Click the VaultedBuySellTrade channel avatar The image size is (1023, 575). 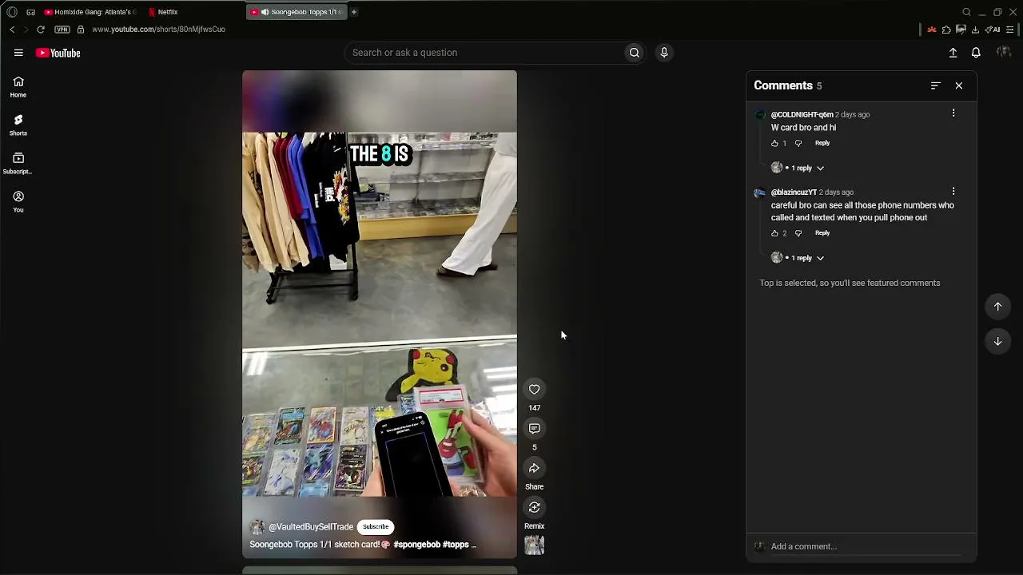click(x=257, y=527)
